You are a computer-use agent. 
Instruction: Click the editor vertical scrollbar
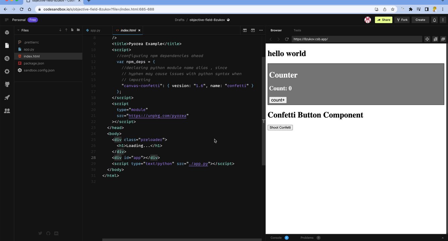pyautogui.click(x=264, y=111)
